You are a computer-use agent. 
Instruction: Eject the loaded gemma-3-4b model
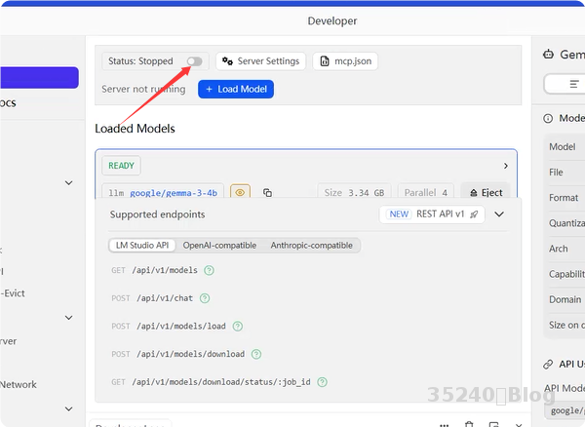click(x=485, y=193)
